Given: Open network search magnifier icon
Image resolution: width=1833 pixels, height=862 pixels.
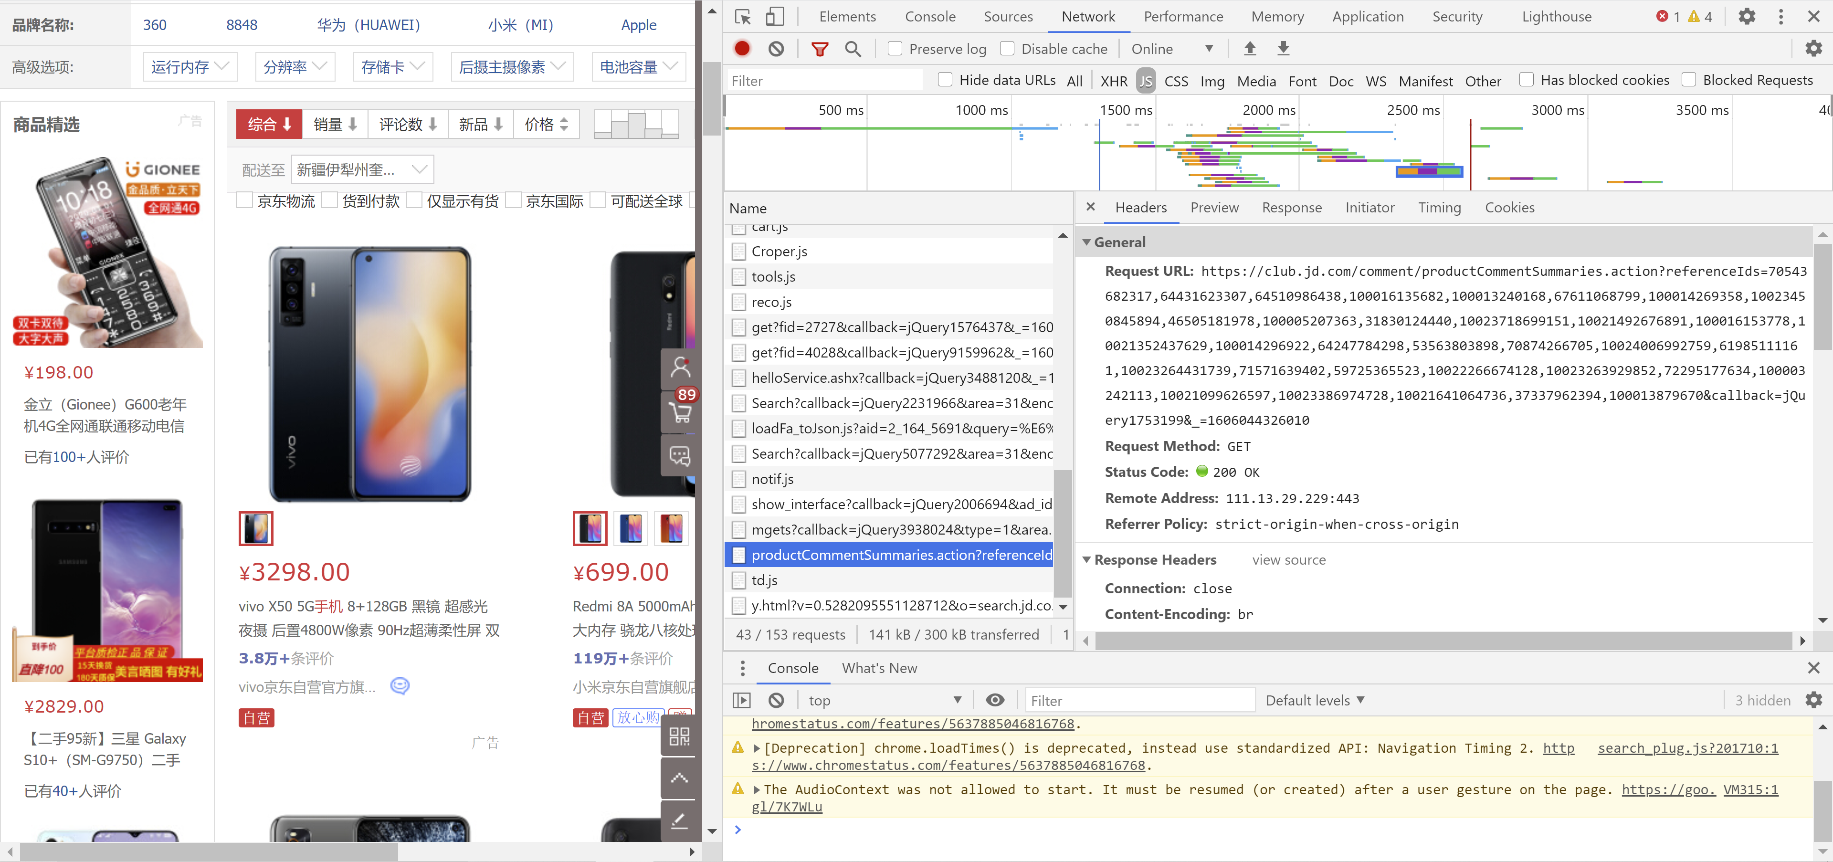Looking at the screenshot, I should [853, 48].
